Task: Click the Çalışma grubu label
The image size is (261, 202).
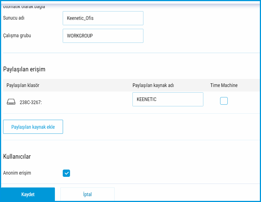Action: [17, 36]
